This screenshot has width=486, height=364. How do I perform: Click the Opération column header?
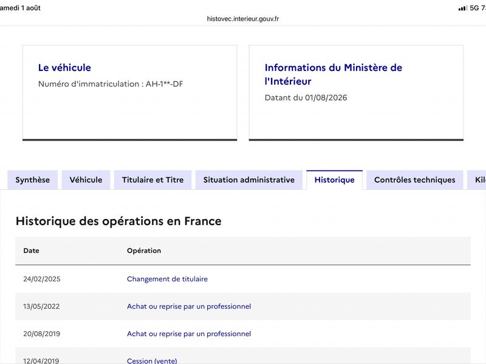(144, 251)
